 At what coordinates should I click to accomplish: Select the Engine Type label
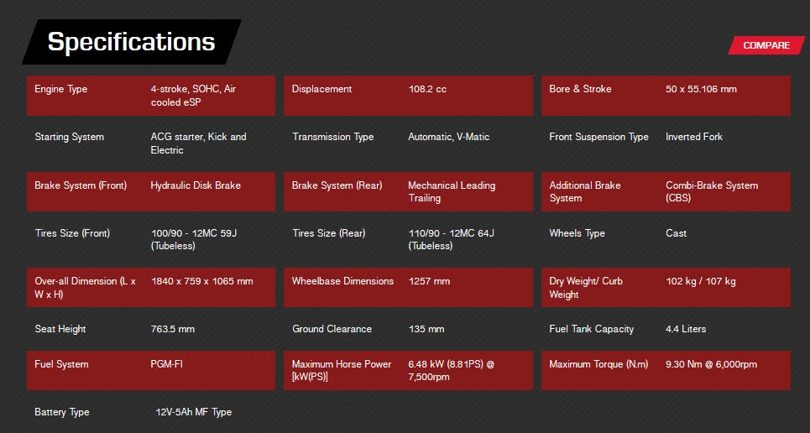click(60, 89)
